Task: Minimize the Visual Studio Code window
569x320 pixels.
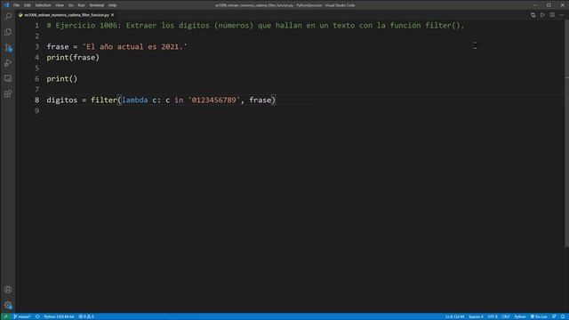Action: (x=535, y=5)
